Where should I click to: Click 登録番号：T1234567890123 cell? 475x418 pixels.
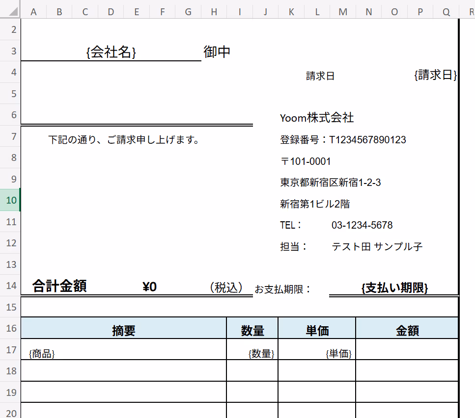(x=343, y=140)
